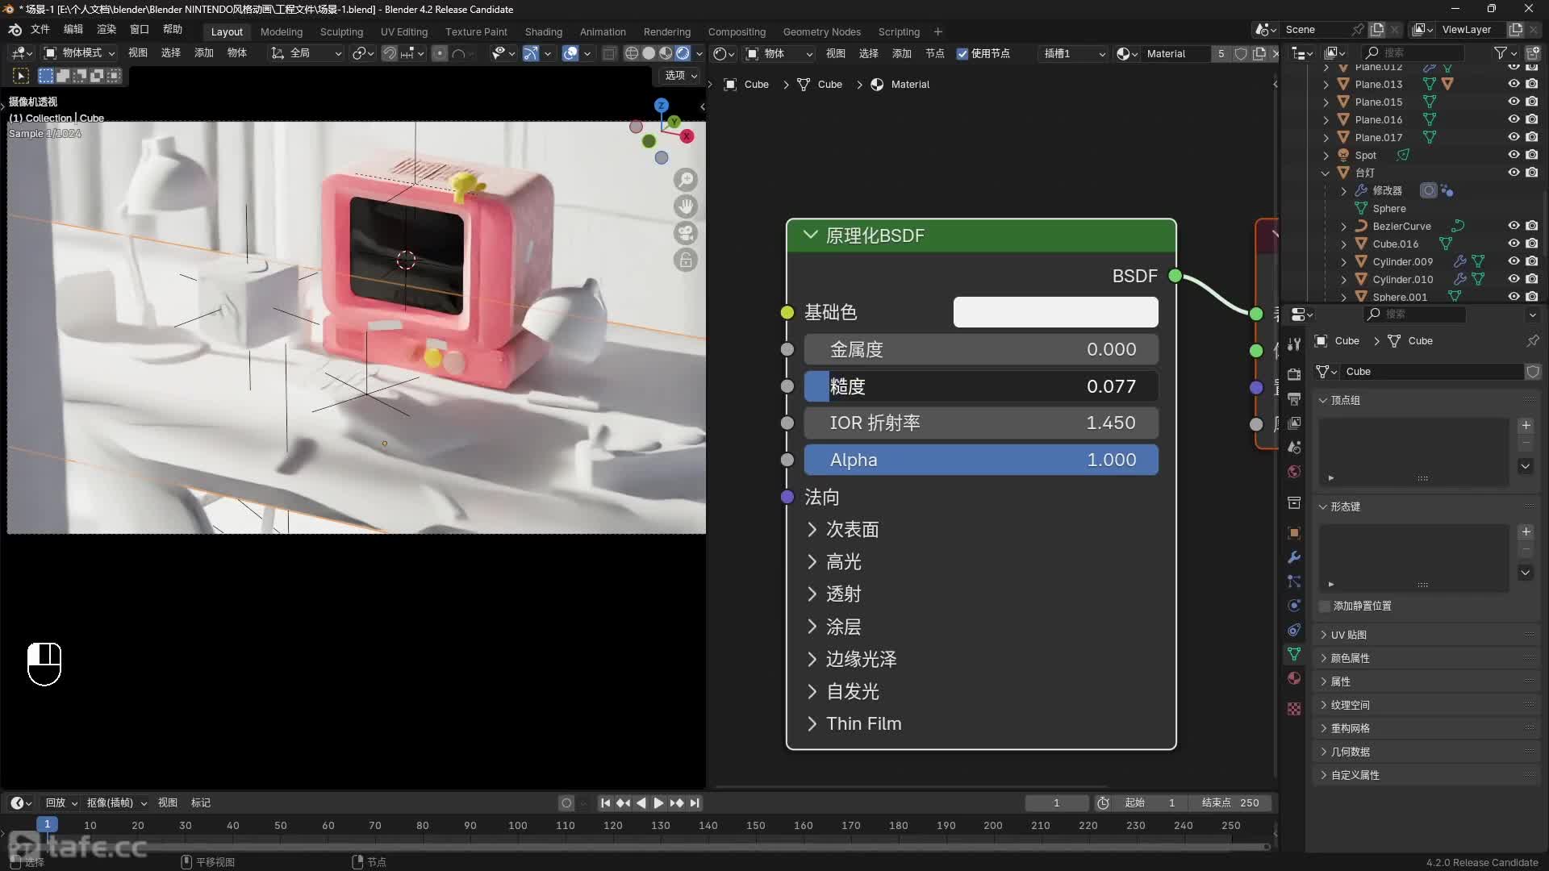Open the 选项 dropdown in viewport

(x=680, y=76)
